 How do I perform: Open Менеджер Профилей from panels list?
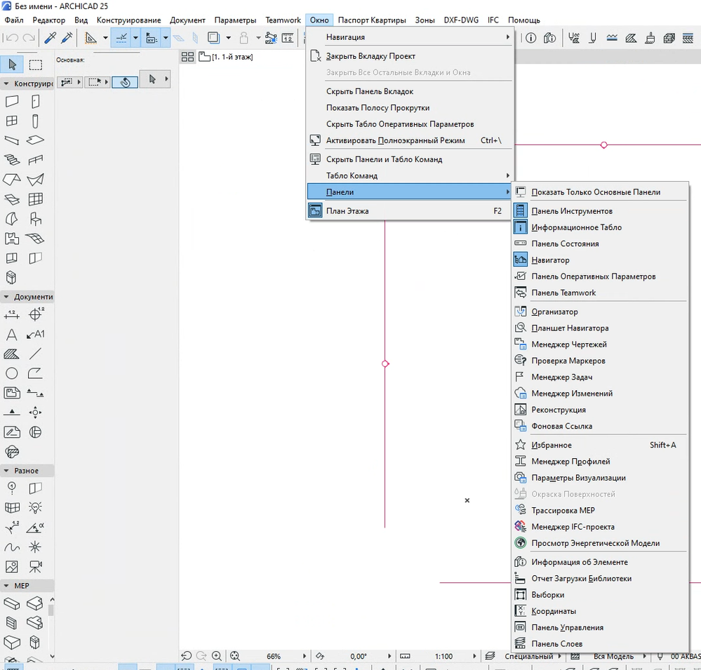(570, 462)
